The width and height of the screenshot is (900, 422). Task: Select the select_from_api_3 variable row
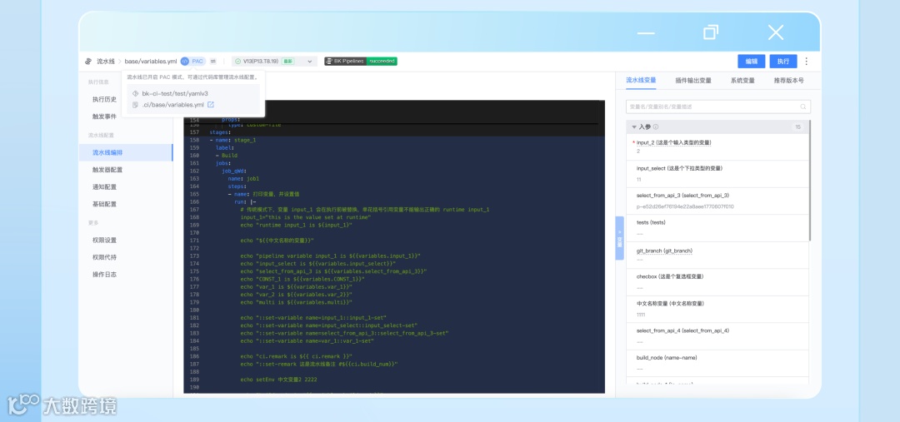coord(717,201)
